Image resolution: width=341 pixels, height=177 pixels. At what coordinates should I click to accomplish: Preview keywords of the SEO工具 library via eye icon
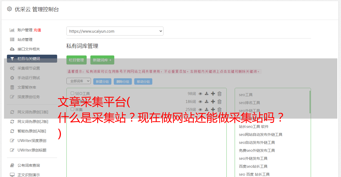[x=200, y=94]
